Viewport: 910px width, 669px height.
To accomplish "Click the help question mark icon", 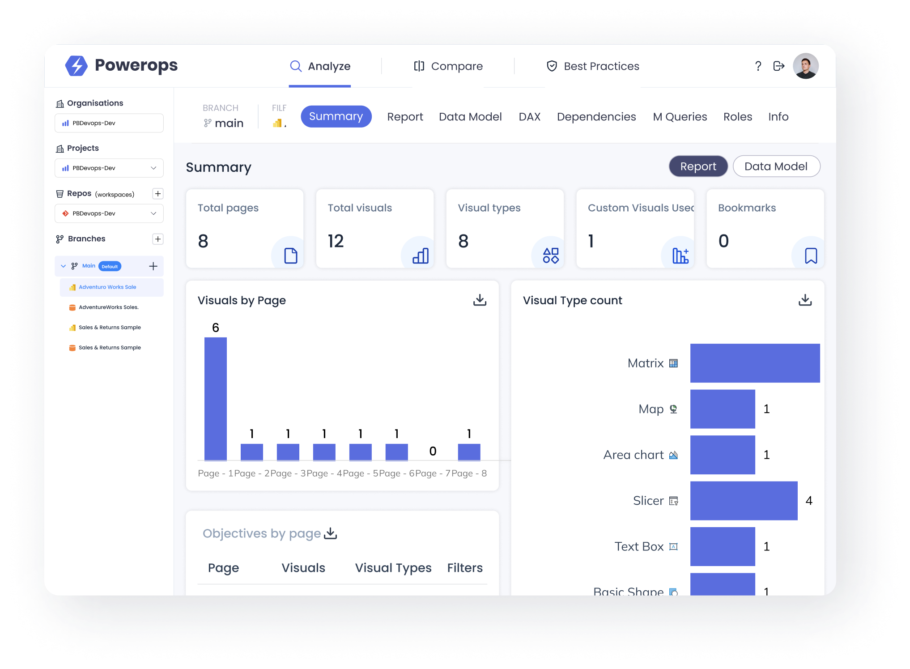I will 758,66.
